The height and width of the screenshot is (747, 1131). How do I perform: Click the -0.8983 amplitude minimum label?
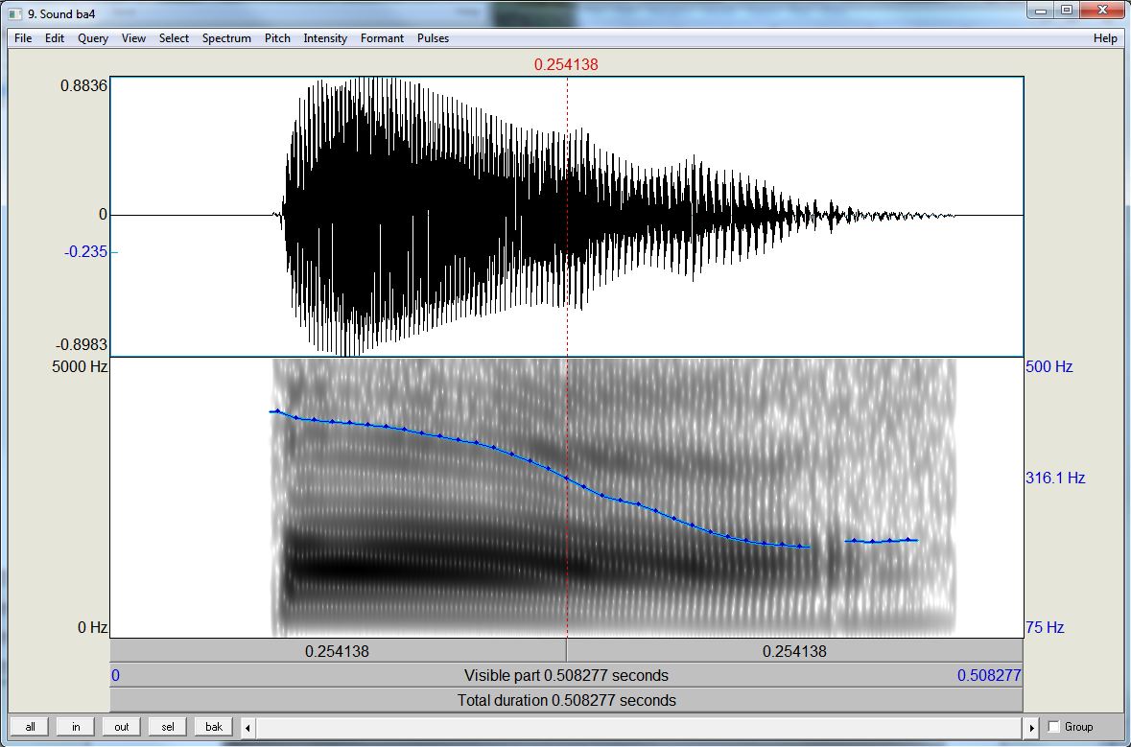pos(82,344)
